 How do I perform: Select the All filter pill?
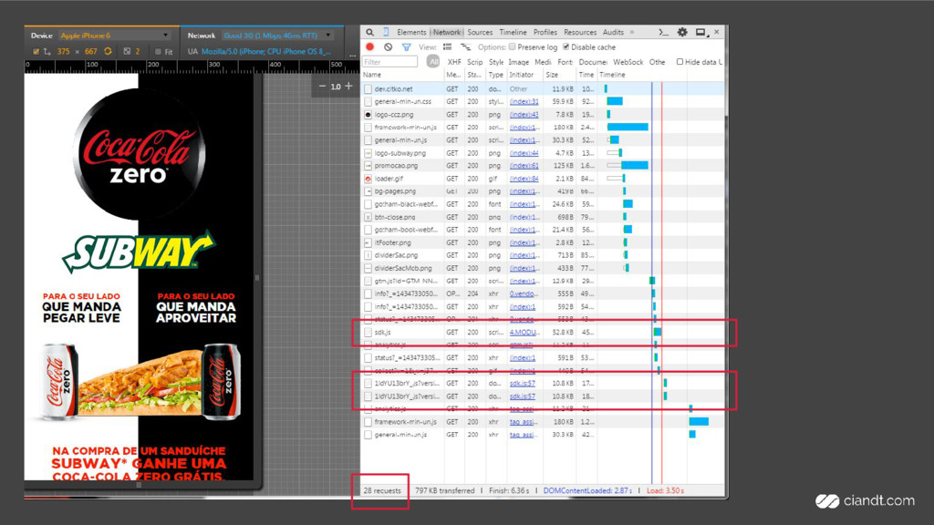433,62
